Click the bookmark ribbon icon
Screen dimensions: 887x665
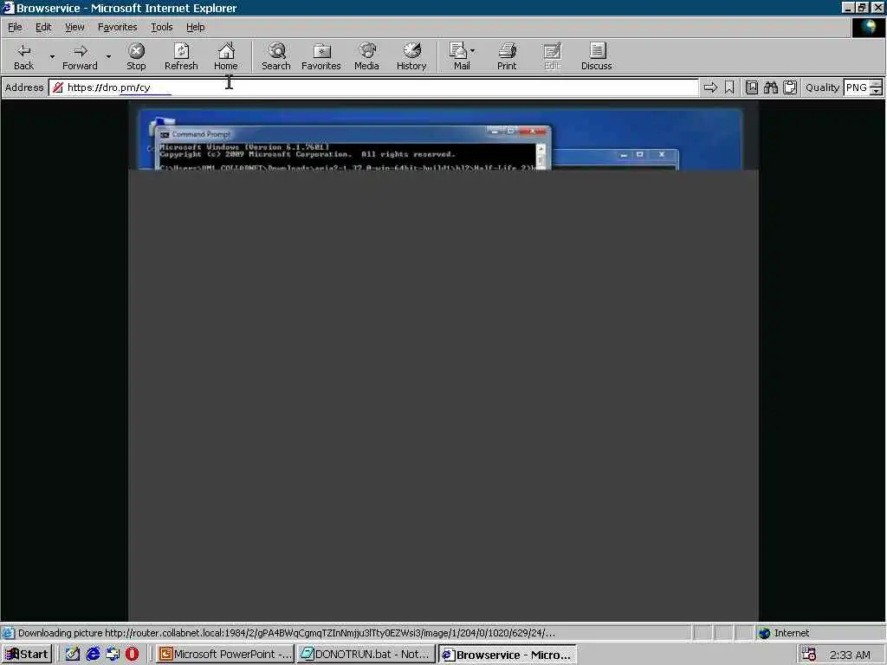click(729, 87)
